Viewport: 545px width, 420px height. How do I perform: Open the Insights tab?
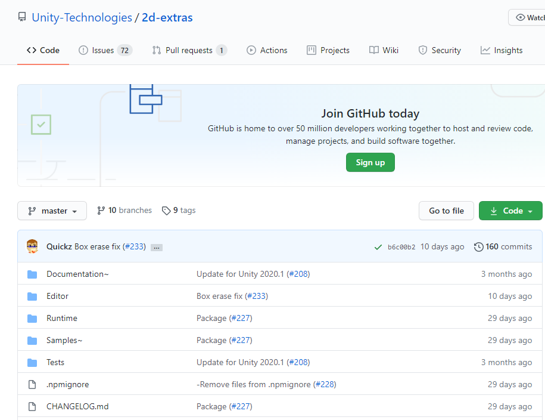click(x=502, y=50)
